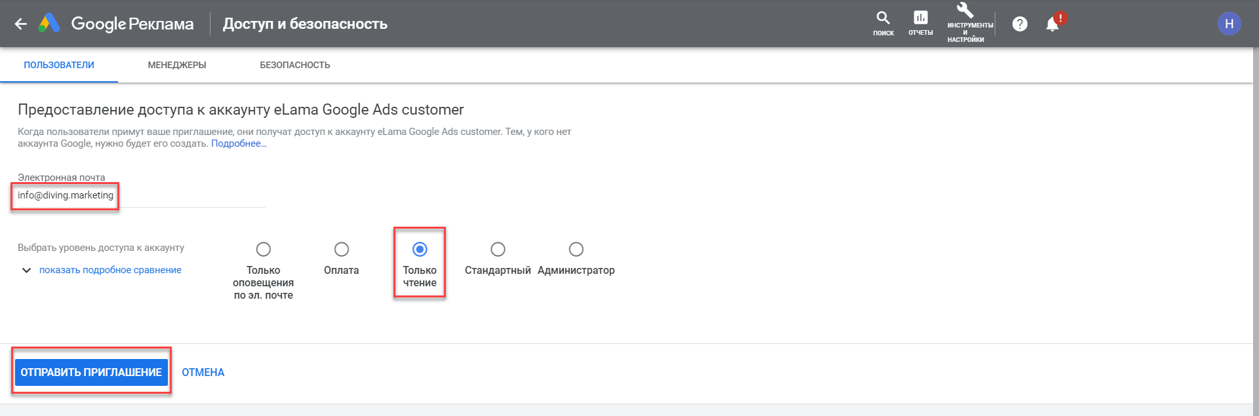Screen dimensions: 1259x416
Task: Select the Только чтение access level
Action: (x=420, y=250)
